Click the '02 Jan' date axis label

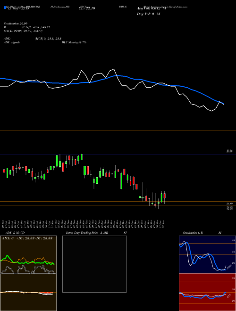[164, 224]
